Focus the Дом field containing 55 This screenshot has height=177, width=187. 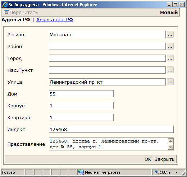(81, 94)
